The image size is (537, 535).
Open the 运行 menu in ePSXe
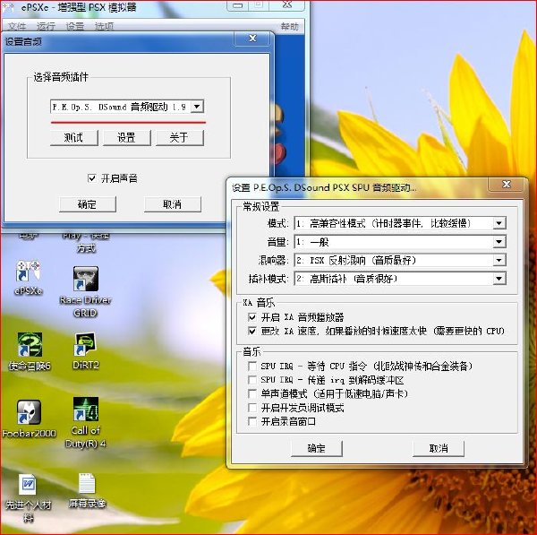point(46,26)
